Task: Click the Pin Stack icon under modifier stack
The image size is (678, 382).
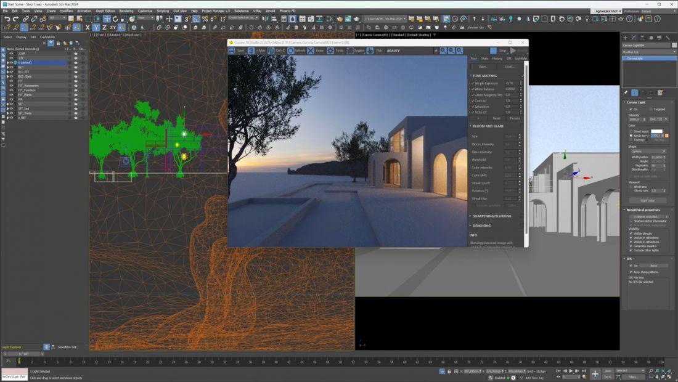Action: [626, 92]
